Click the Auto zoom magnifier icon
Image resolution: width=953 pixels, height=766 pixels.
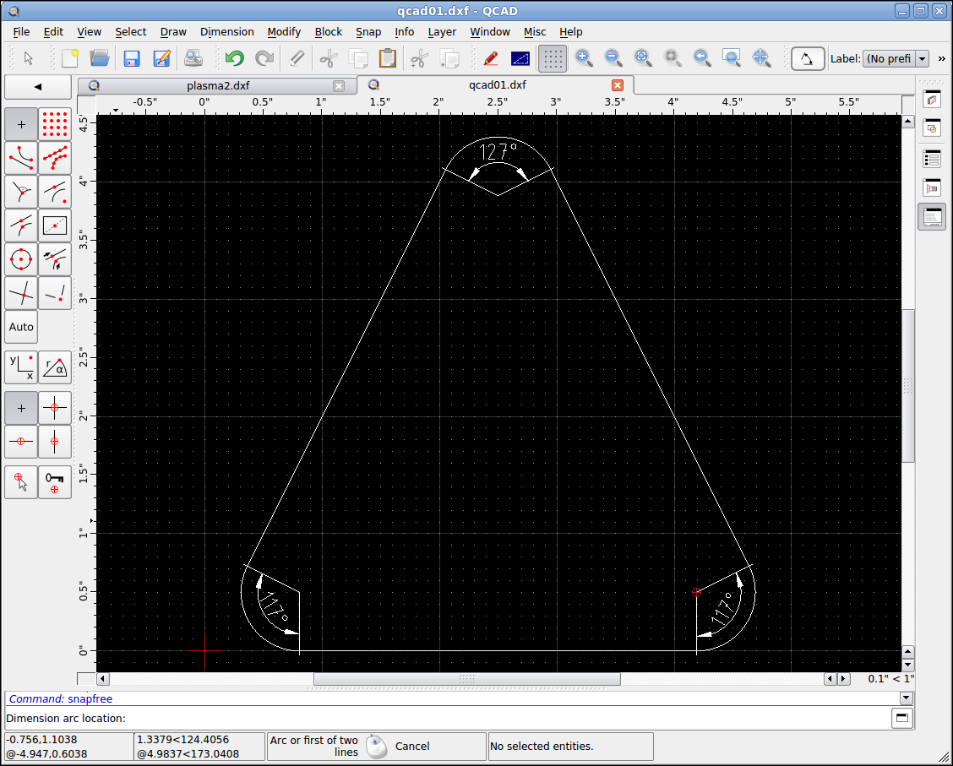643,58
